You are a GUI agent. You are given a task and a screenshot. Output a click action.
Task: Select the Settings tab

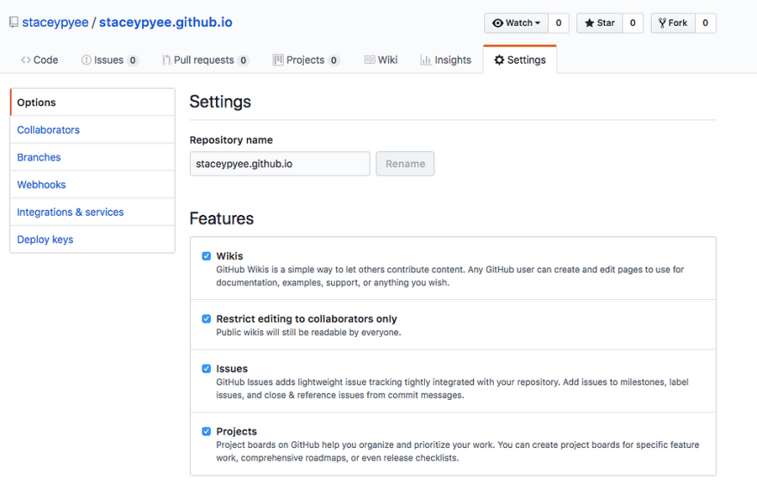pyautogui.click(x=520, y=60)
